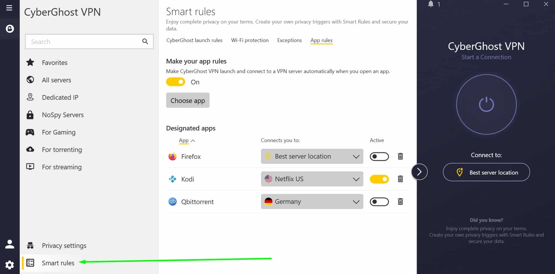Click the Qbittorrent app name
555x274 pixels.
(197, 202)
